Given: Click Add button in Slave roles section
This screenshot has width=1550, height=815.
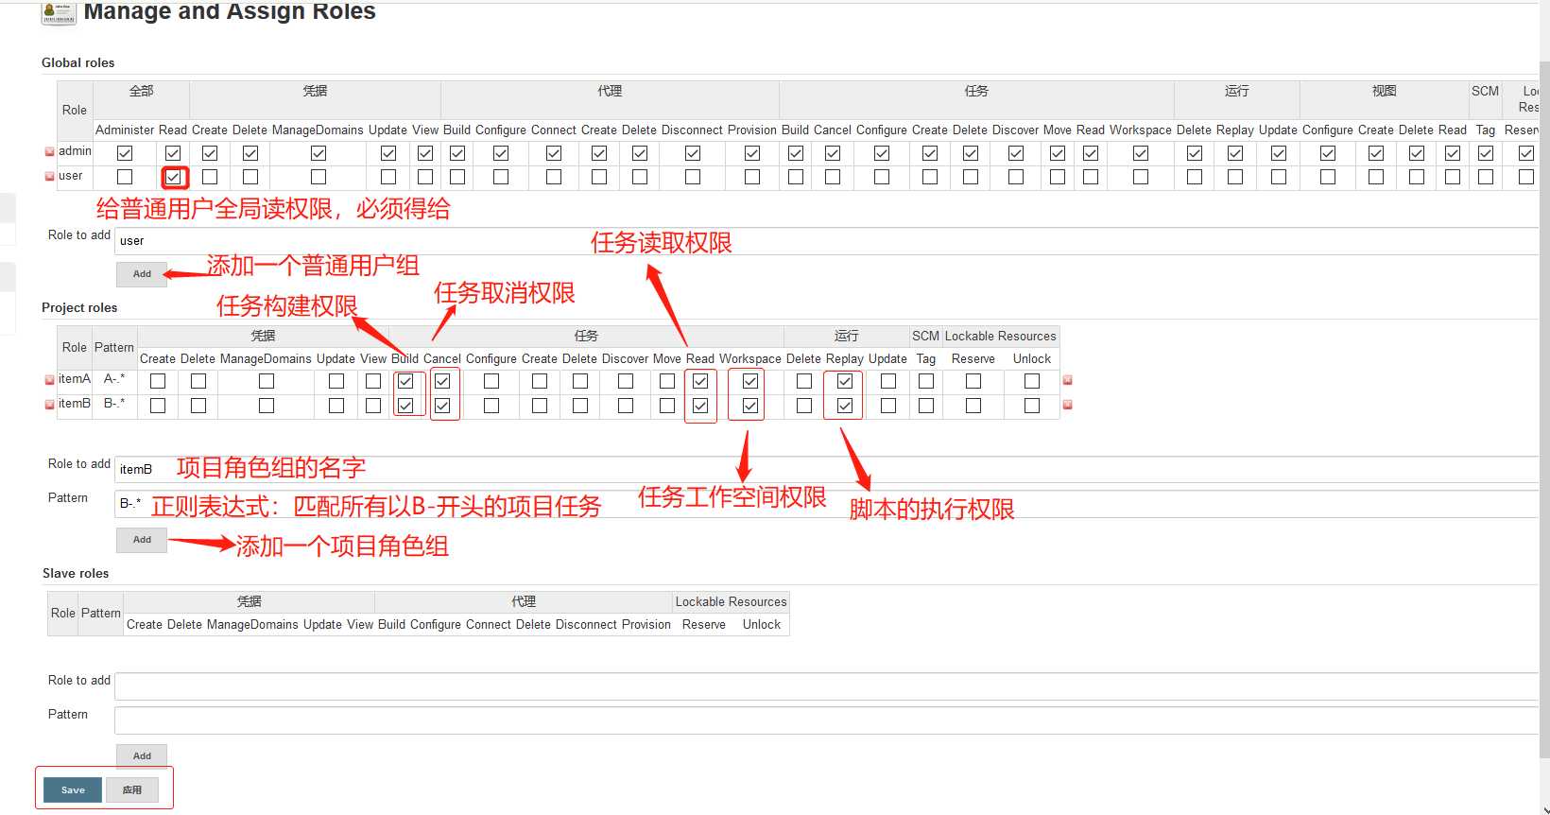Looking at the screenshot, I should pyautogui.click(x=142, y=756).
